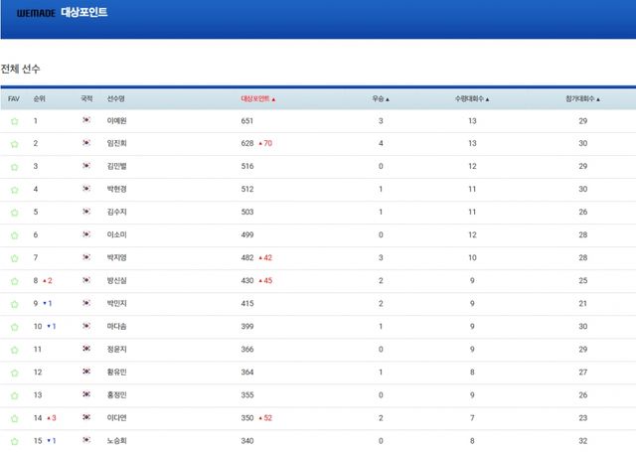Click the 순위 column header
This screenshot has width=636, height=452.
pyautogui.click(x=40, y=99)
